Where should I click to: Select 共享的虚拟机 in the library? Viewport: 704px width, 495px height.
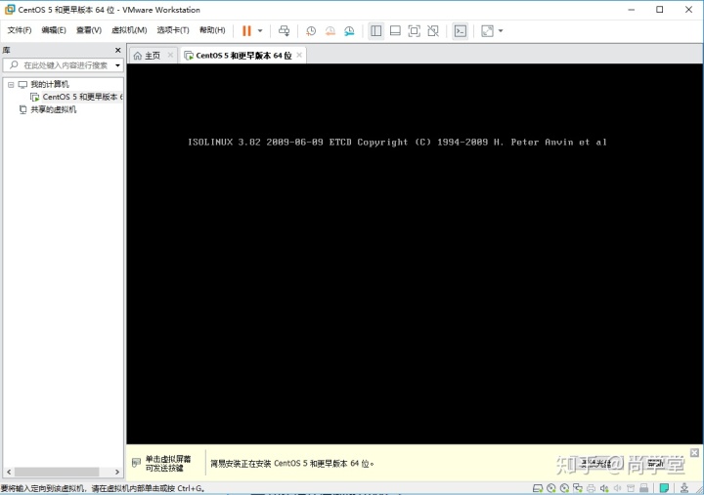[x=54, y=109]
